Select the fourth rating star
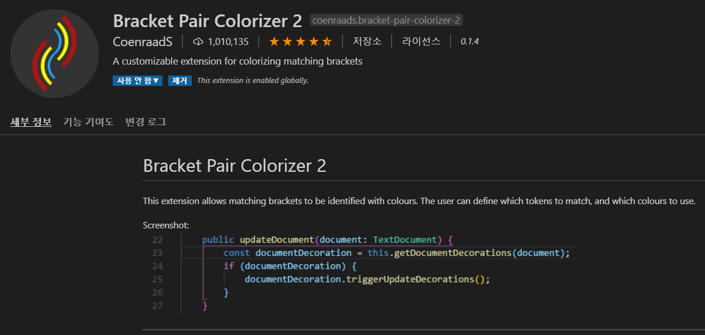This screenshot has height=335, width=705. pyautogui.click(x=313, y=41)
